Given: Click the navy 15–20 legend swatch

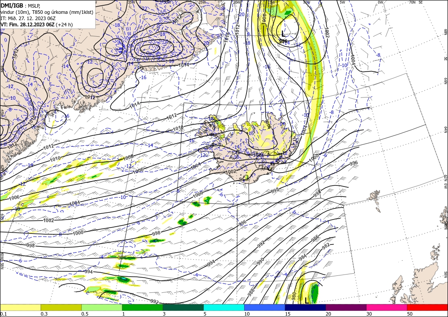Looking at the screenshot, I should (x=306, y=307).
